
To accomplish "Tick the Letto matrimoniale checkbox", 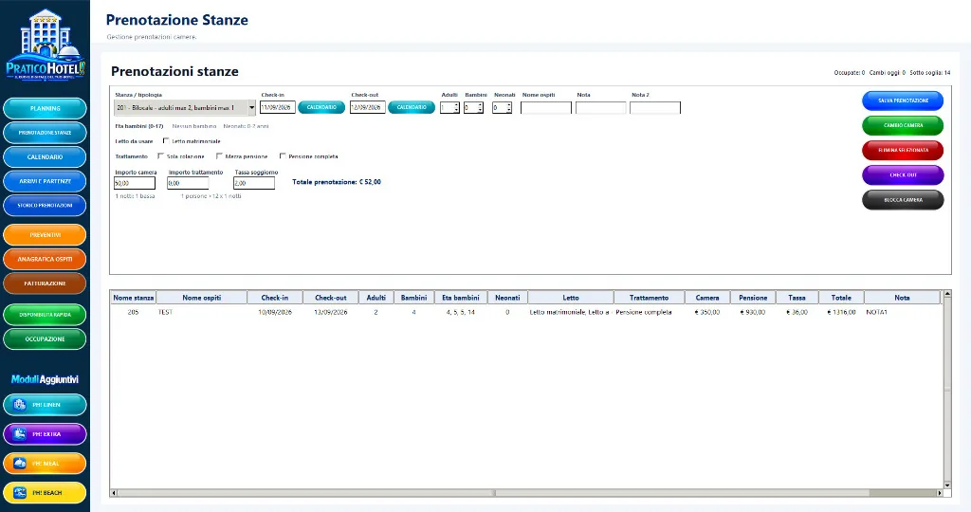I will (166, 141).
